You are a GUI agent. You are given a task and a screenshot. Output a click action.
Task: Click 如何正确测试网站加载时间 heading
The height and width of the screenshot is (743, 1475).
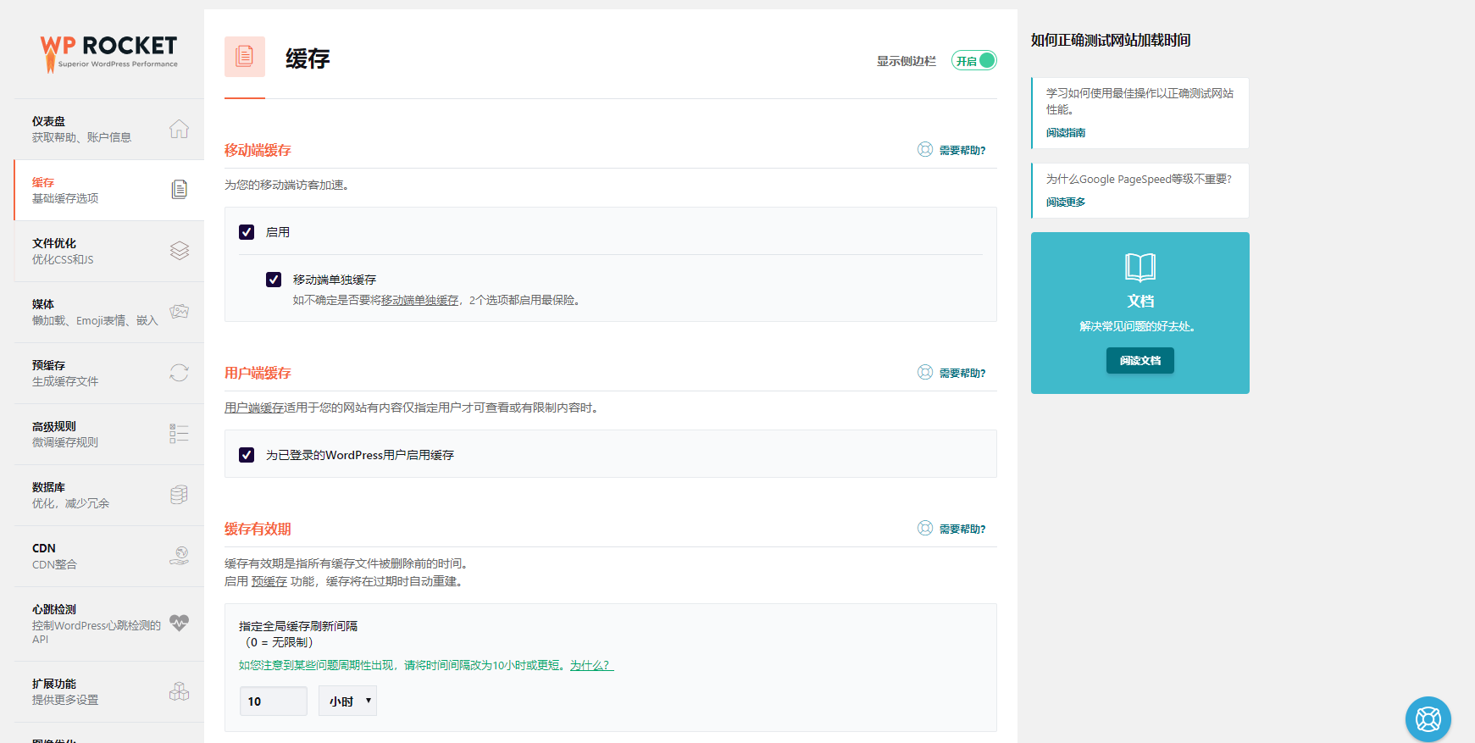point(1111,40)
